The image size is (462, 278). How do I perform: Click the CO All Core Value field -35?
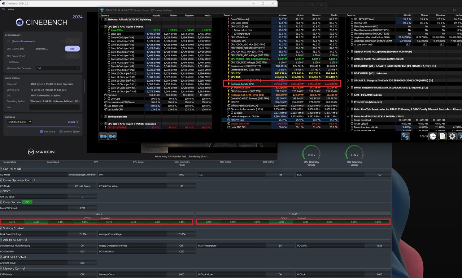[x=182, y=186]
